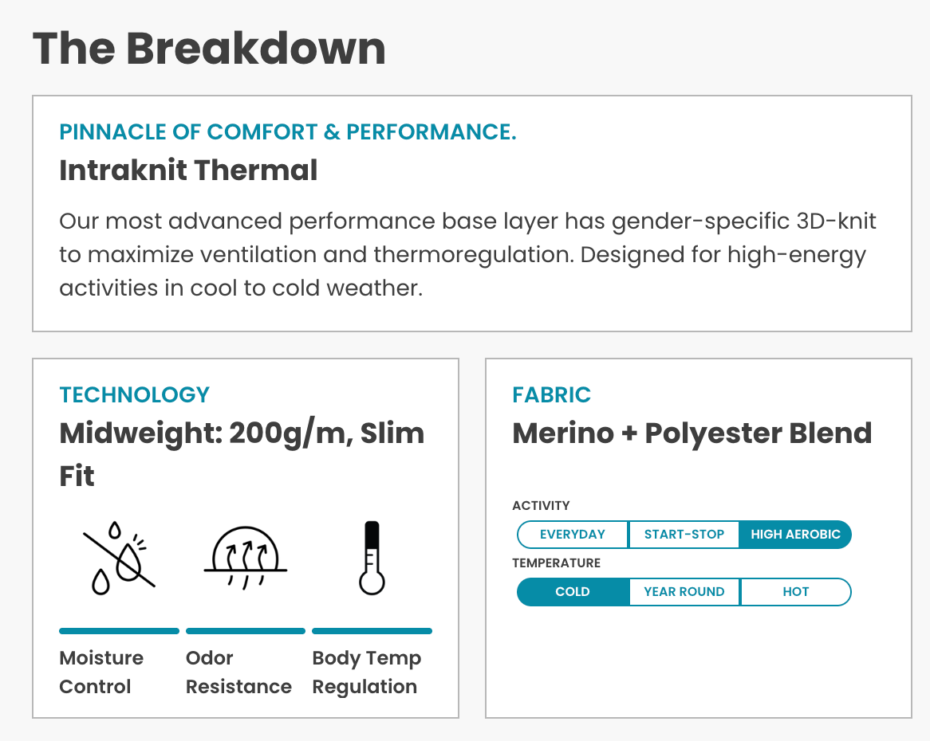The width and height of the screenshot is (930, 741).
Task: Click the Fabric section label
Action: [x=551, y=394]
